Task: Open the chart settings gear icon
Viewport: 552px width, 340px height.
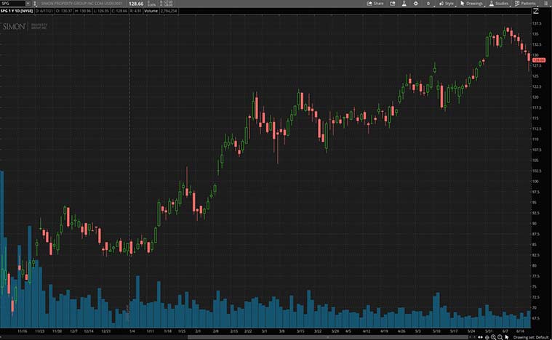Action: 416,4
